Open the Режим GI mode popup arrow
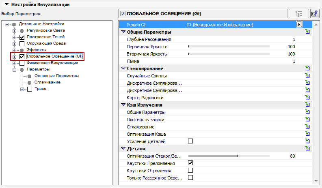The height and width of the screenshot is (188, 322). [299, 25]
